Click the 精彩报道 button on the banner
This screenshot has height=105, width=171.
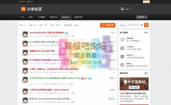point(134,87)
